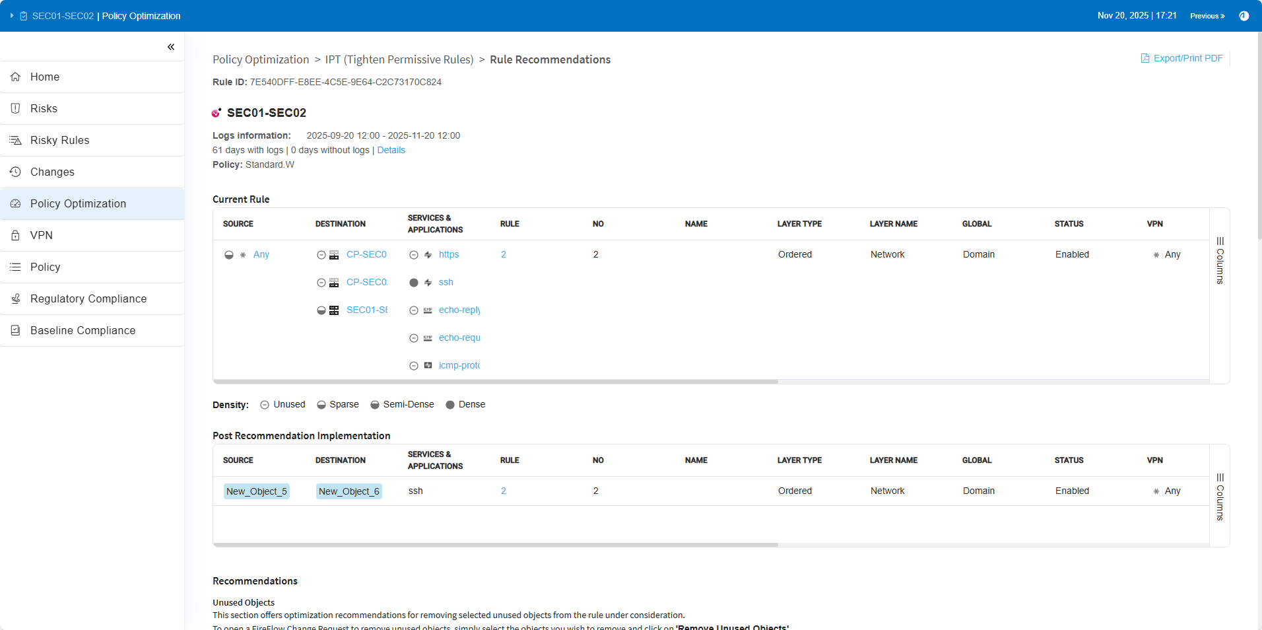
Task: Collapse the sidebar with double chevron
Action: pyautogui.click(x=171, y=47)
